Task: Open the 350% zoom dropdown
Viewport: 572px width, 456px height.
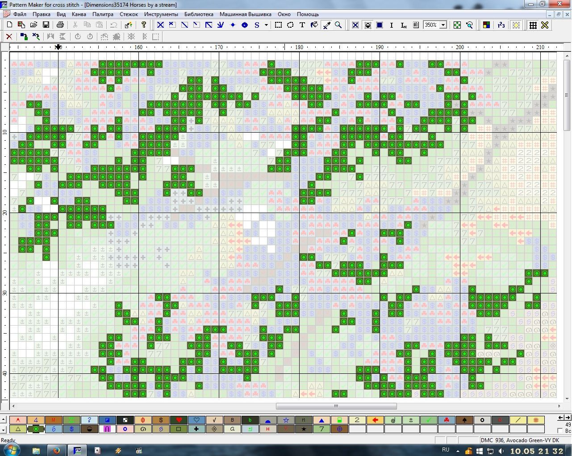Action: click(x=443, y=25)
